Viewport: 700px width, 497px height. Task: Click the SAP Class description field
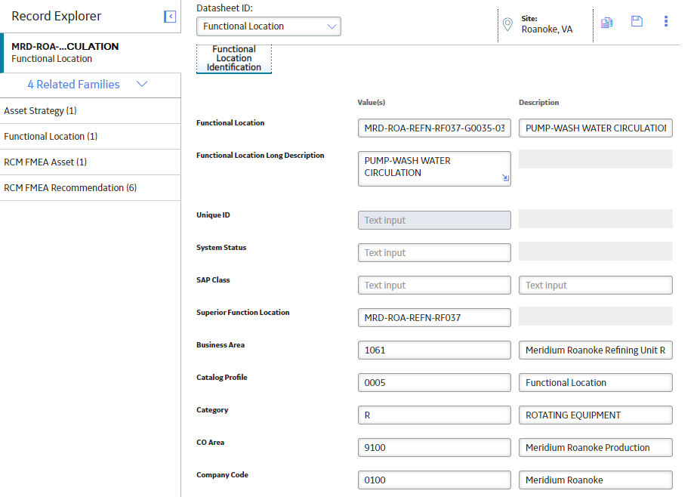pos(596,286)
